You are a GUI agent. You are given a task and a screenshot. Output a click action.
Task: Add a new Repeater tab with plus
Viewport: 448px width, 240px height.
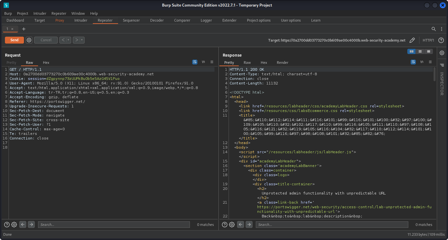[x=24, y=29]
